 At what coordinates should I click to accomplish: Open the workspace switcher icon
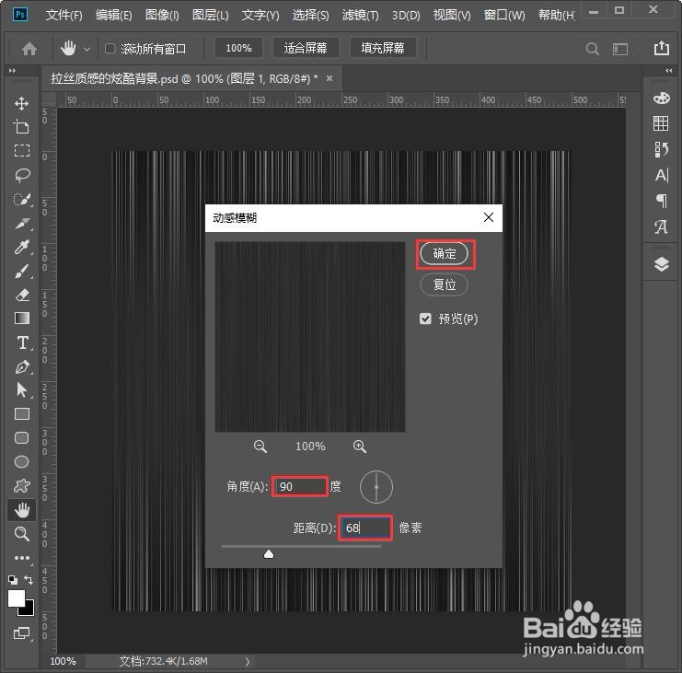[620, 49]
